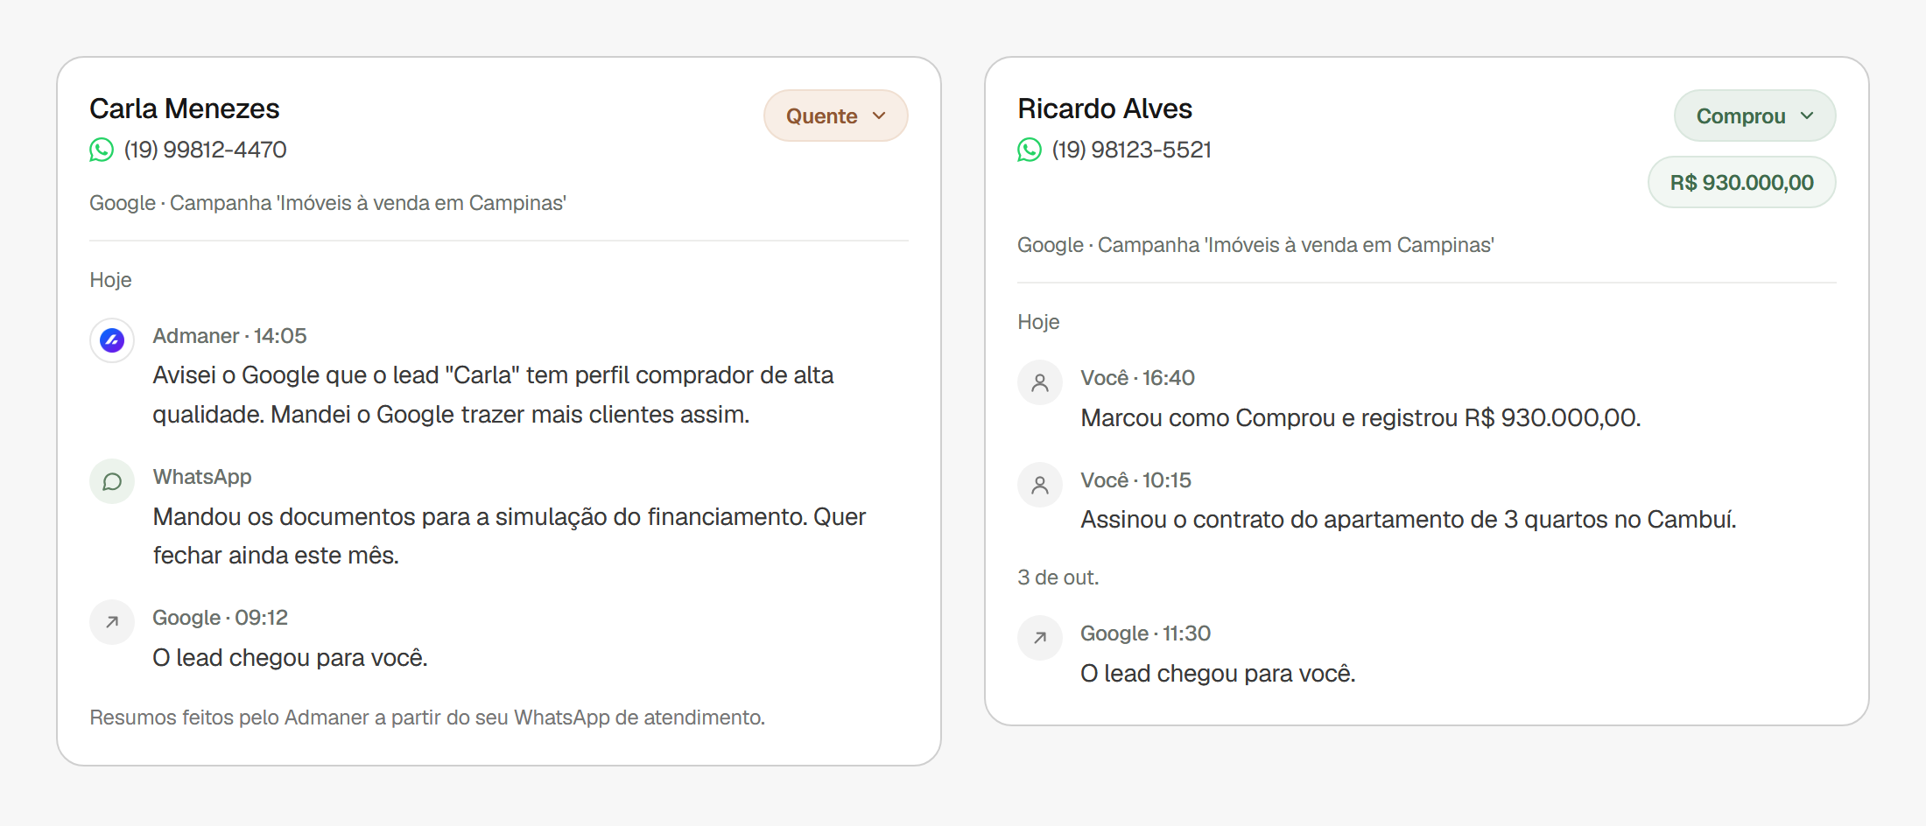Viewport: 1926px width, 826px height.
Task: Click the 'Você · 10:15' header
Action: [1135, 480]
